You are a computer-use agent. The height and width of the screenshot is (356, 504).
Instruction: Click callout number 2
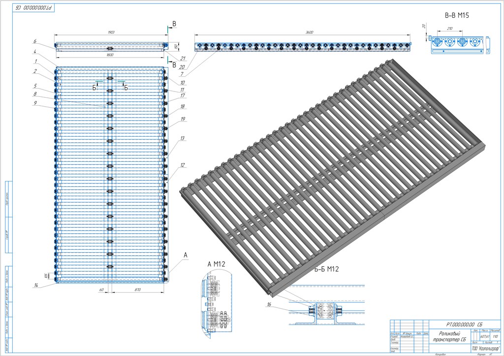(x=35, y=71)
